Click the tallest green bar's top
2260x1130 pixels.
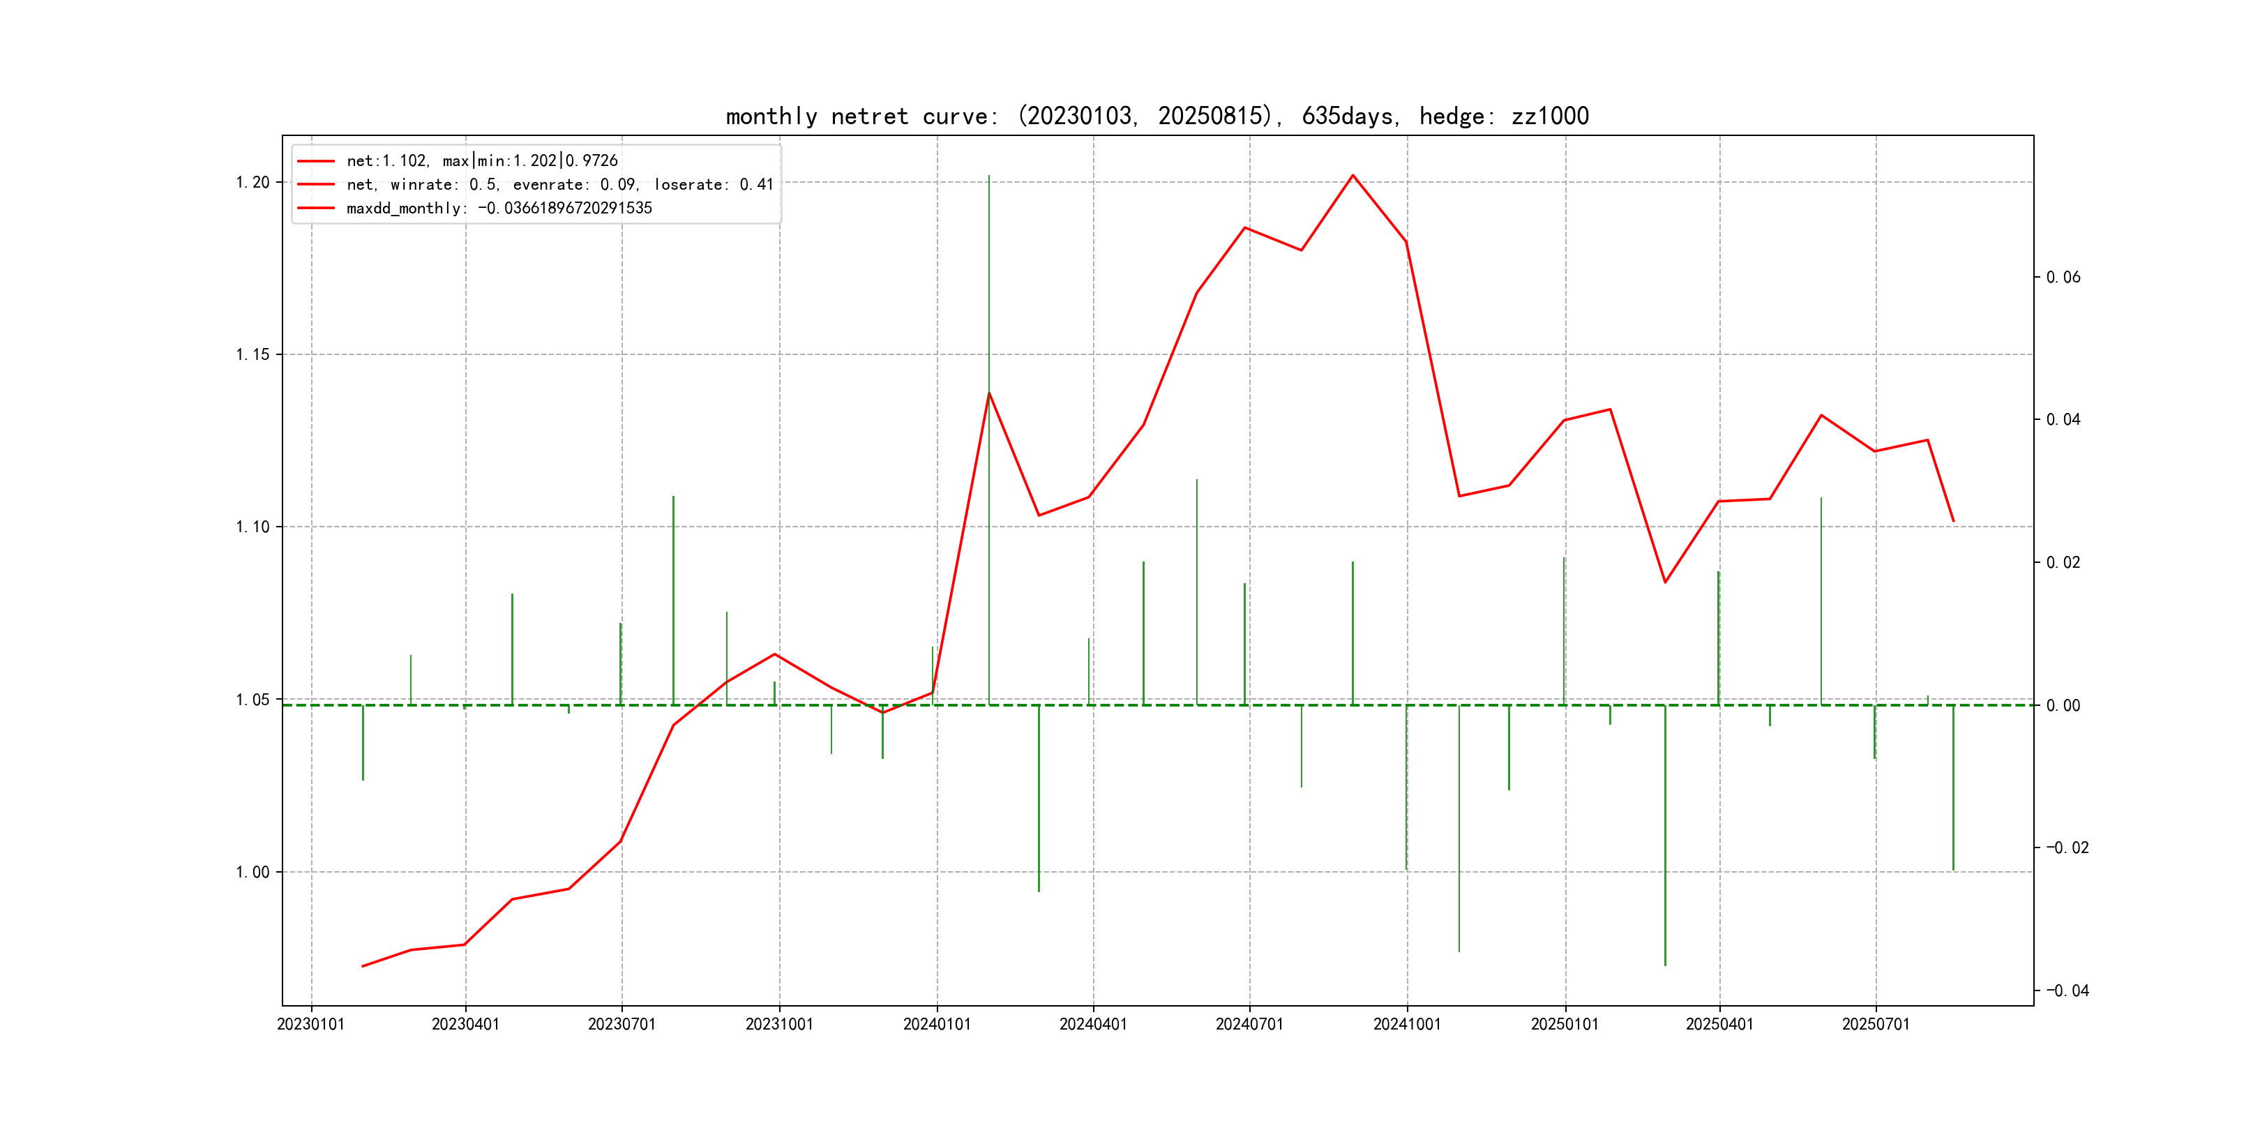pyautogui.click(x=989, y=176)
